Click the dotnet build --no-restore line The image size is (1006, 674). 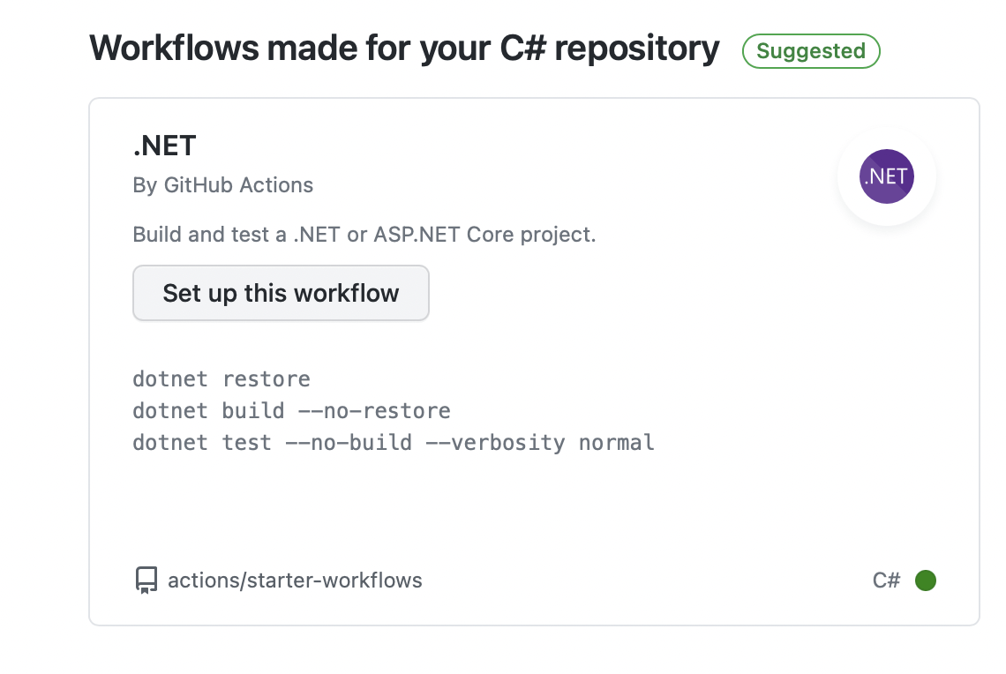(291, 411)
